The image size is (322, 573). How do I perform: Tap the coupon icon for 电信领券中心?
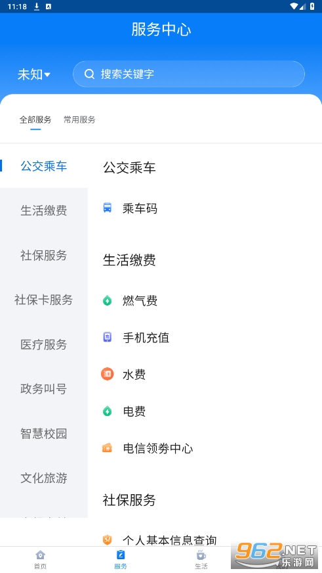[107, 448]
